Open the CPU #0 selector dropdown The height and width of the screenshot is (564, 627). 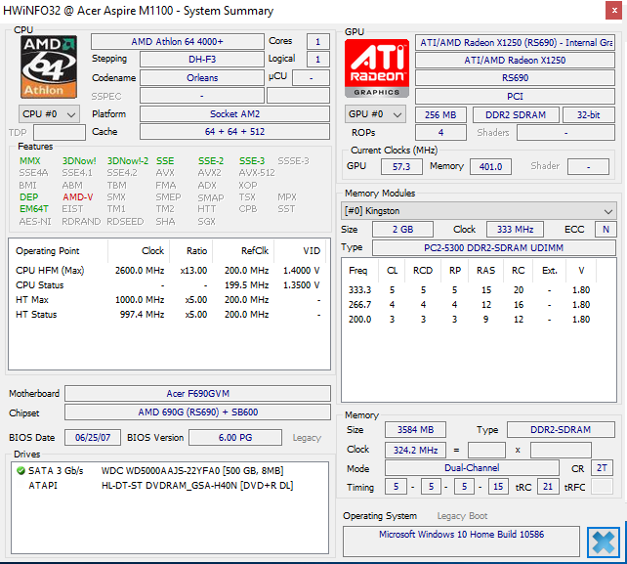click(49, 114)
